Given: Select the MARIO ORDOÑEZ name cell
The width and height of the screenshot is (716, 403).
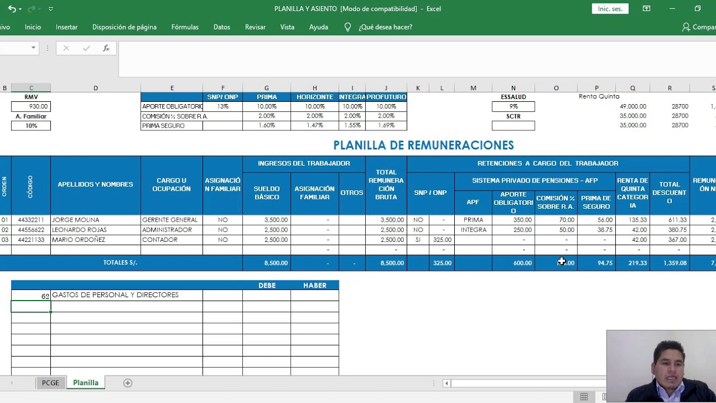Looking at the screenshot, I should click(96, 240).
